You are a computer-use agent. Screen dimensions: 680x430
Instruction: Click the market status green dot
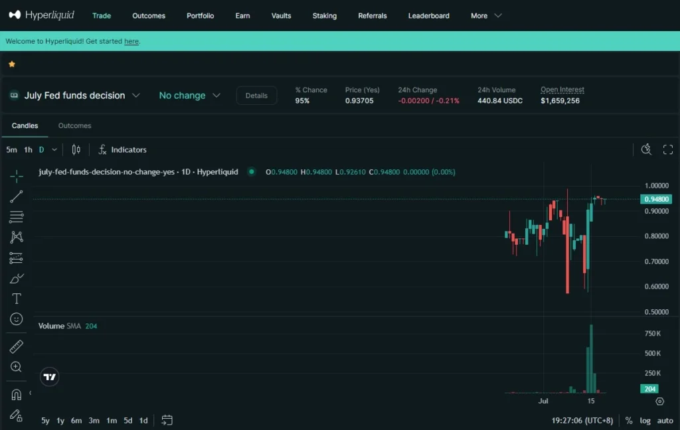pyautogui.click(x=252, y=172)
